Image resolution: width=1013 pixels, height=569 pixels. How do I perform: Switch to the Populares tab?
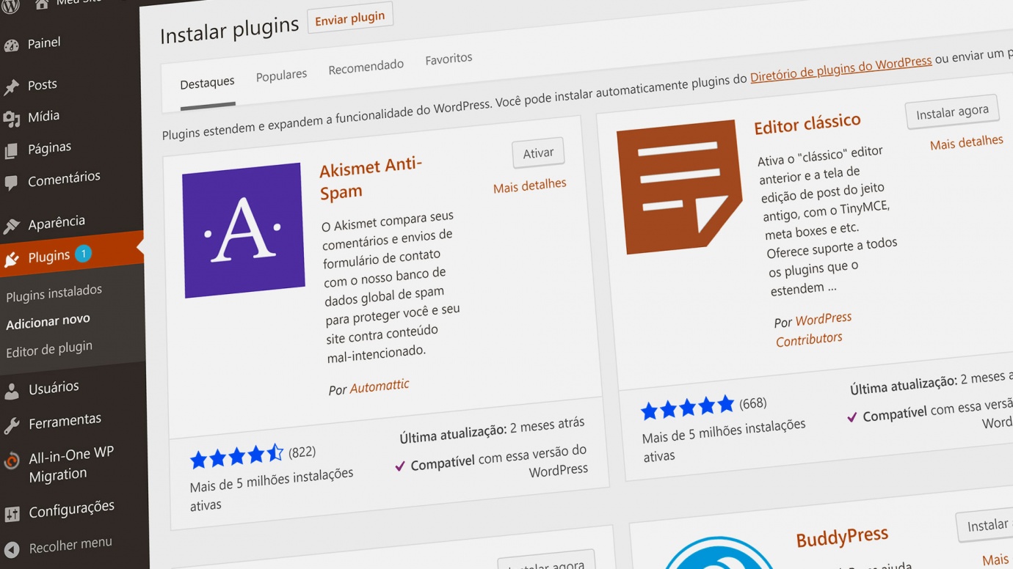[x=281, y=75]
